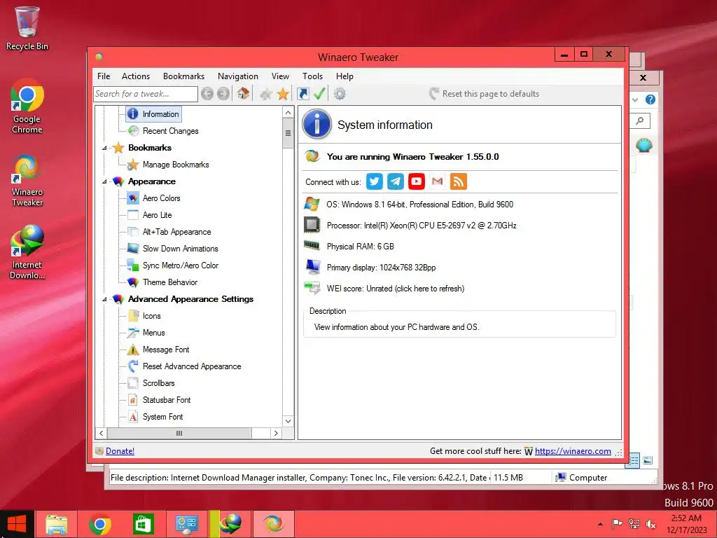Screen dimensions: 717x538
Task: Focus the Search for a tweak field
Action: point(146,94)
